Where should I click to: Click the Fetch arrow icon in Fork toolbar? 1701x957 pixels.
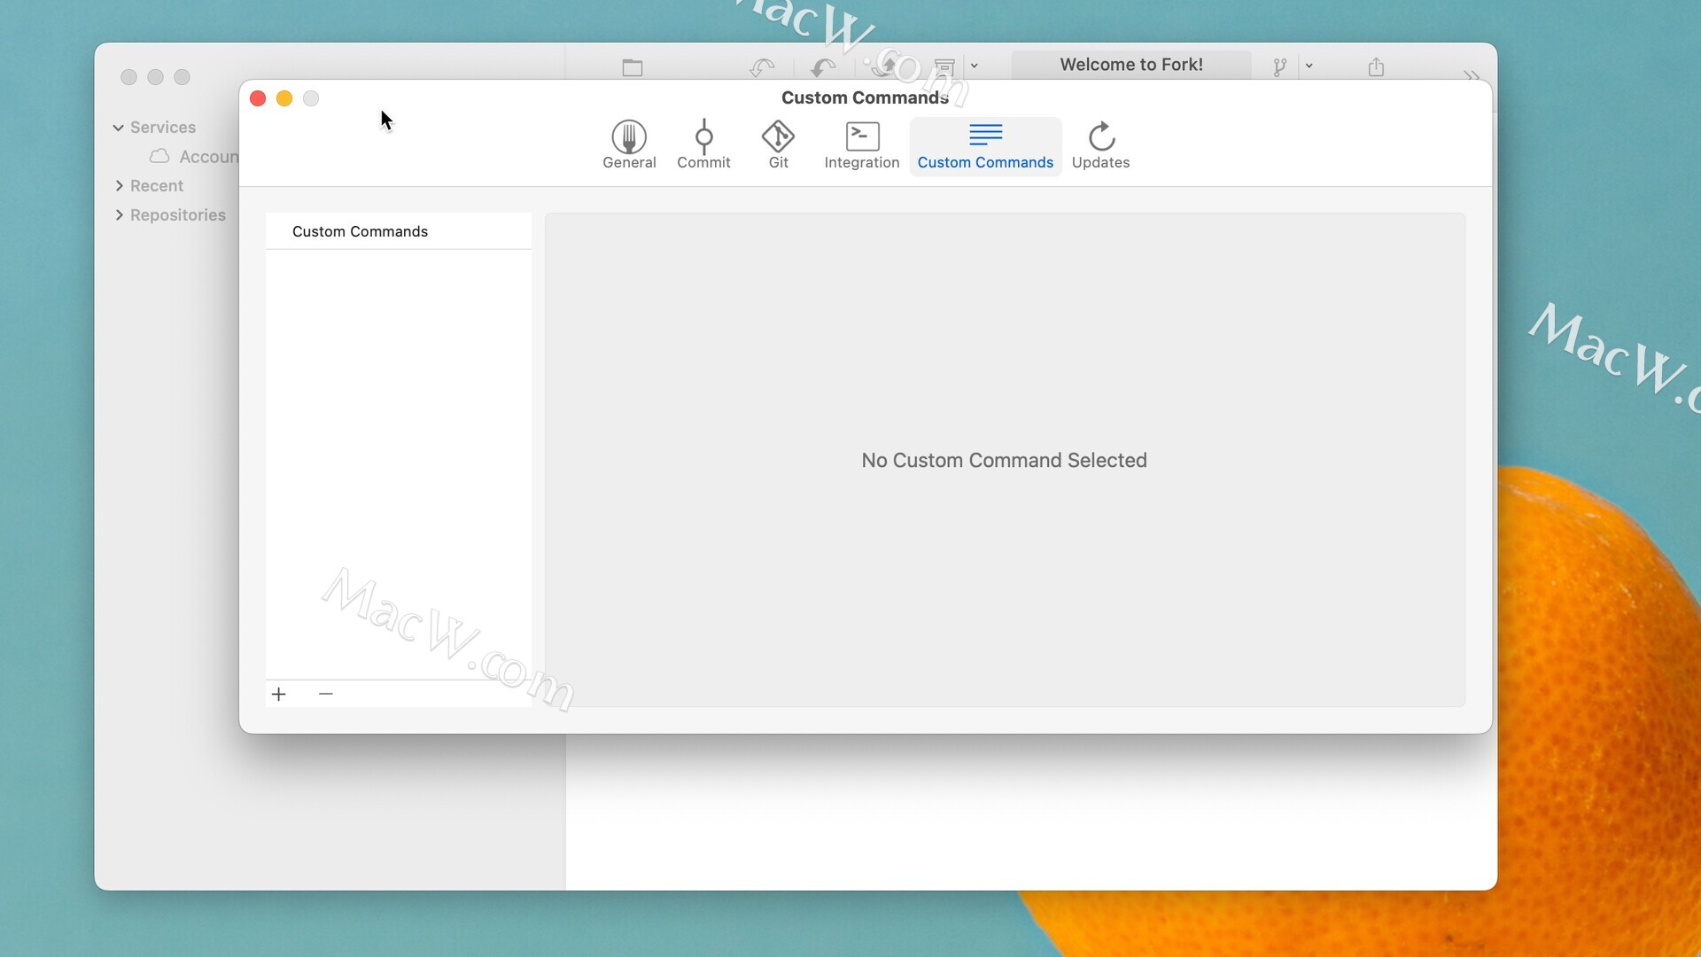[x=762, y=67]
